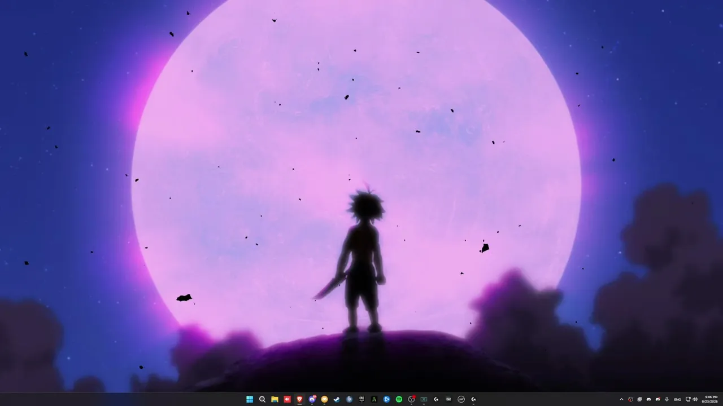The height and width of the screenshot is (406, 723).
Task: Switch to OBS Studio on the taskbar
Action: tap(412, 399)
